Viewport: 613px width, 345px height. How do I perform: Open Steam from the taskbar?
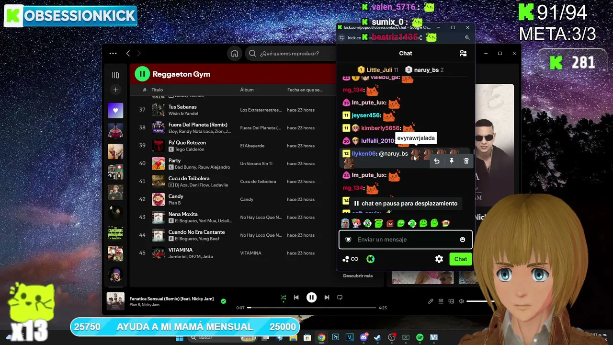click(x=377, y=338)
